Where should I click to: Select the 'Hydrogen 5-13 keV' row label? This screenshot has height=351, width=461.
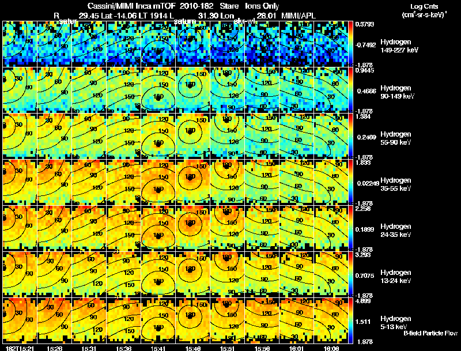pyautogui.click(x=395, y=323)
